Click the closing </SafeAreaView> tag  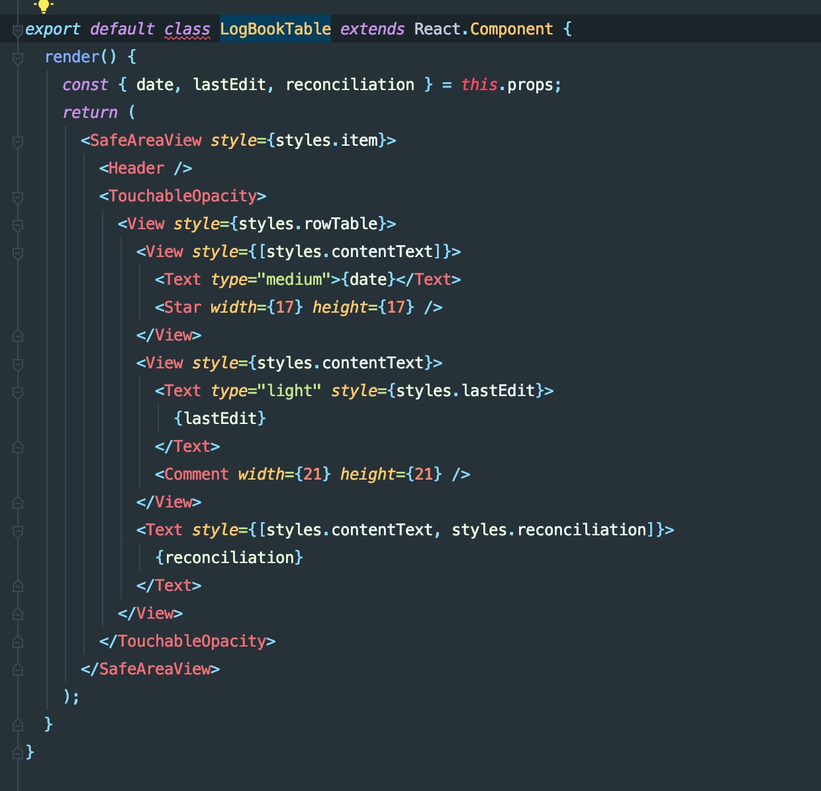[150, 669]
